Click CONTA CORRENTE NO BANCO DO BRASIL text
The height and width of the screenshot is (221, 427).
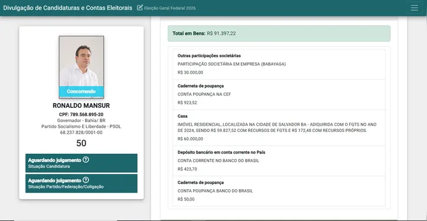click(219, 161)
